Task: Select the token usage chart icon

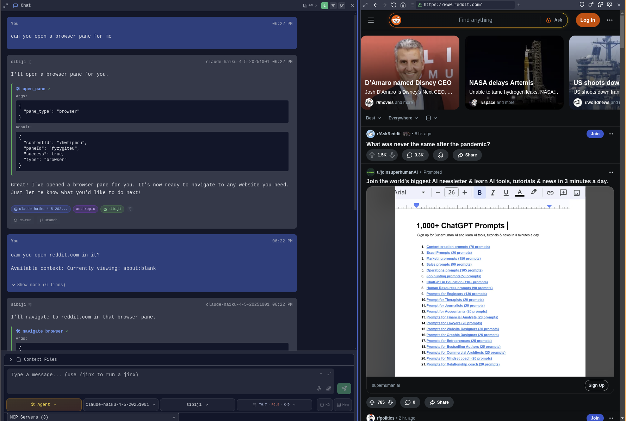Action: point(305,5)
